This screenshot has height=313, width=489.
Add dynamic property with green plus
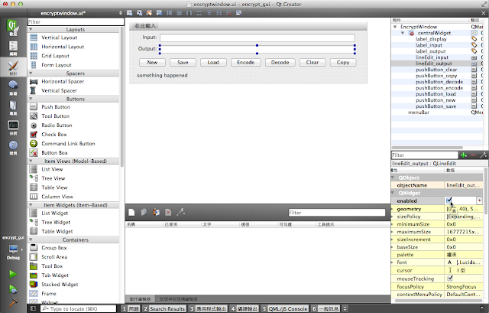click(464, 155)
